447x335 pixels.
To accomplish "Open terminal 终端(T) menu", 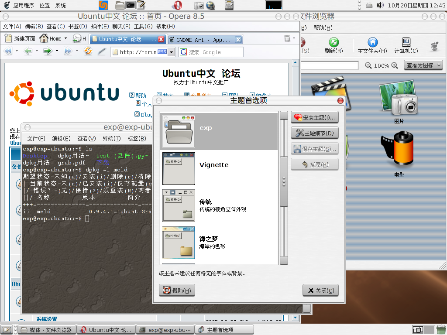I will (x=112, y=138).
